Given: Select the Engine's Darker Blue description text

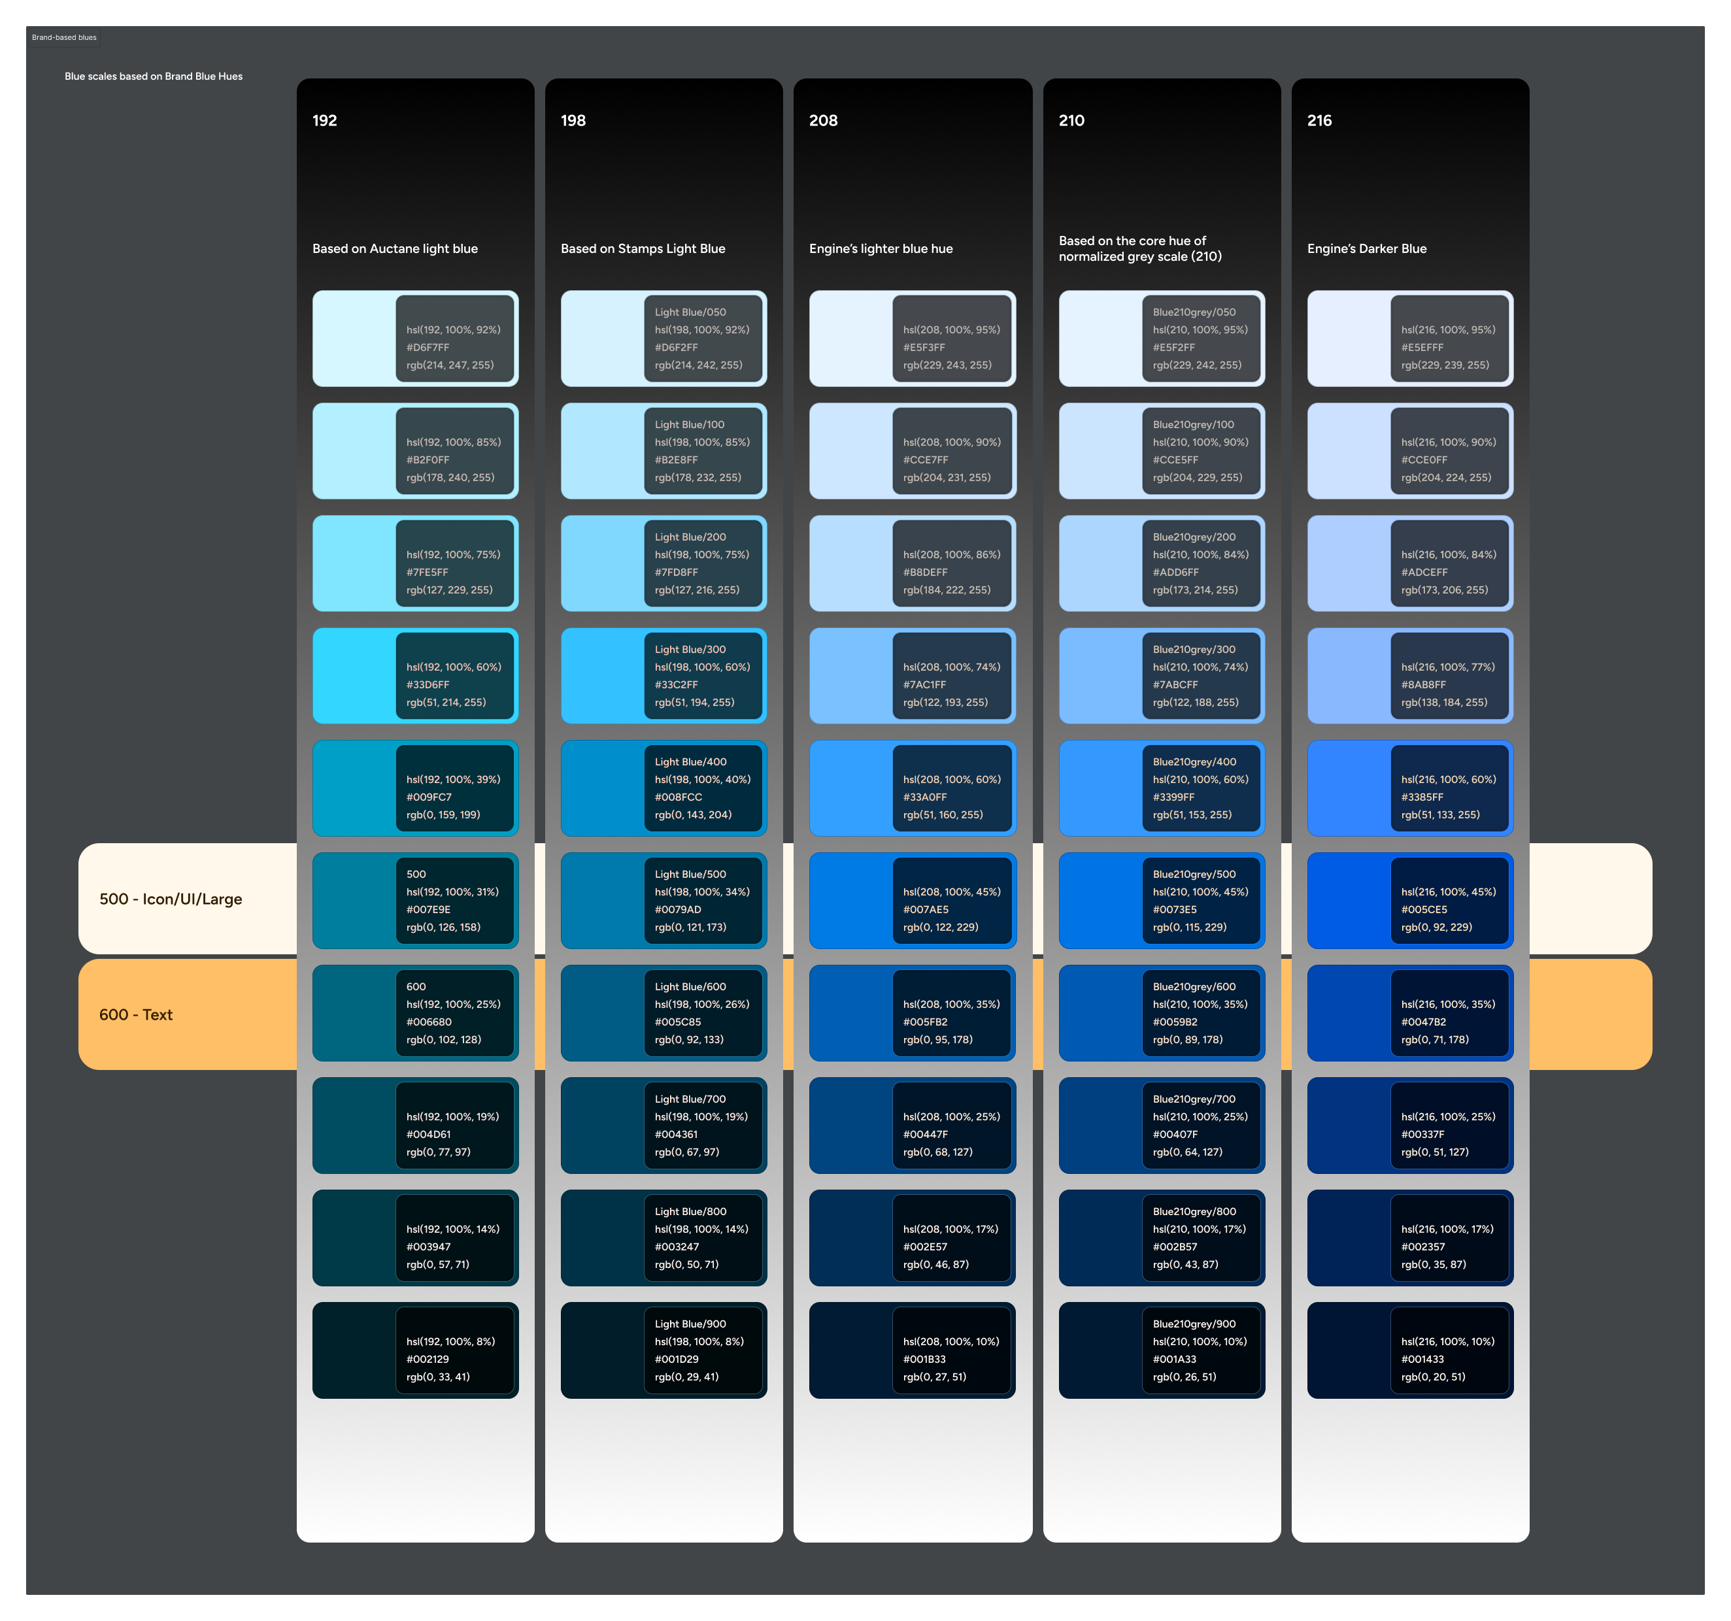Looking at the screenshot, I should (1367, 248).
